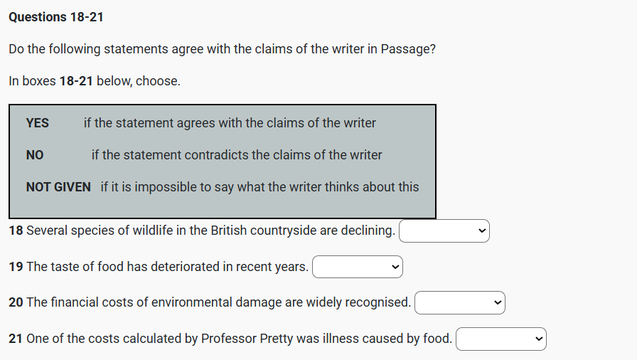Click the bold "NOT GIVEN" label
Image resolution: width=637 pixels, height=360 pixels.
point(58,187)
